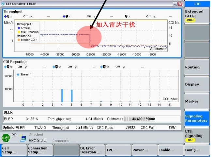Click CRC Fail value 4987
This screenshot has height=157, width=212.
pyautogui.click(x=172, y=128)
